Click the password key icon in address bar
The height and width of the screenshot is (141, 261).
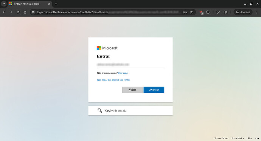click(185, 12)
